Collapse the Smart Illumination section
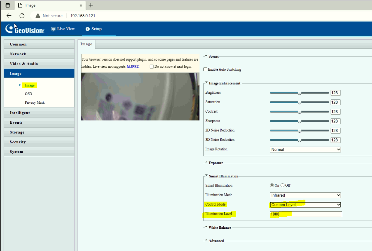Screen dimensions: 372x251 (206, 176)
